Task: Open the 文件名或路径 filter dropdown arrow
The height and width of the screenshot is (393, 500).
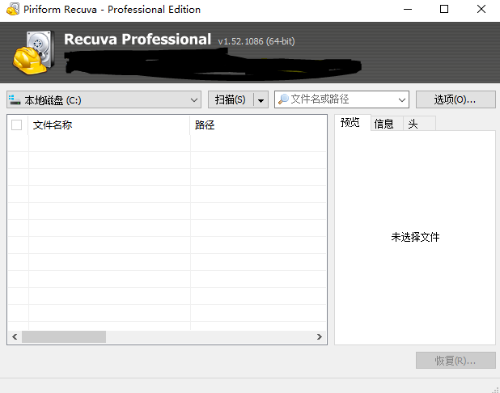Action: pyautogui.click(x=402, y=99)
